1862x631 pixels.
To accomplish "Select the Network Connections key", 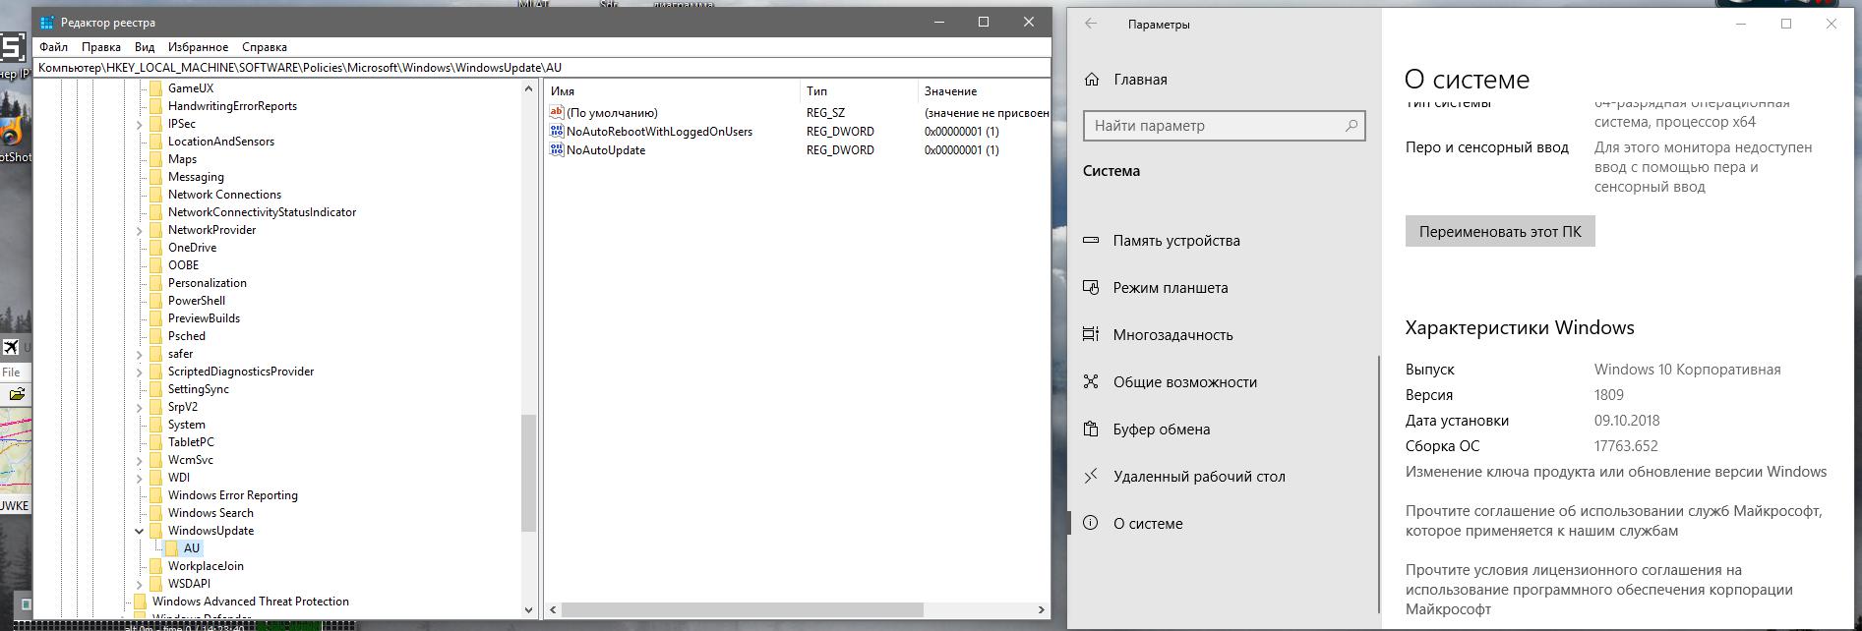I will click(224, 195).
